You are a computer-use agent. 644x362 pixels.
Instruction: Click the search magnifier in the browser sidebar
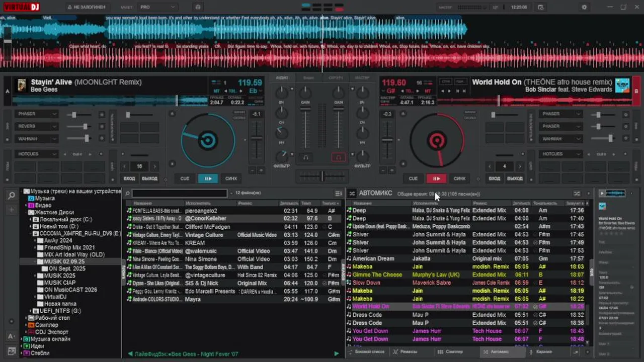point(12,196)
